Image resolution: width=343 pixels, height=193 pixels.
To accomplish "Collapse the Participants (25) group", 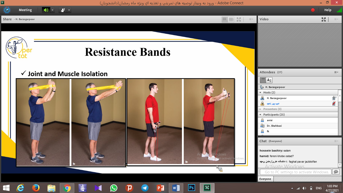I will click(x=260, y=115).
